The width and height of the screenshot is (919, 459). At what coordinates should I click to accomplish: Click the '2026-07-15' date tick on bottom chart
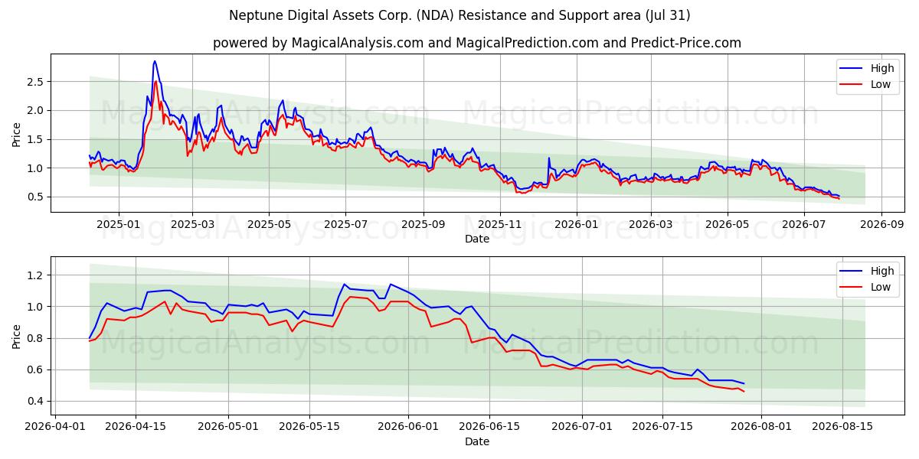tap(663, 427)
